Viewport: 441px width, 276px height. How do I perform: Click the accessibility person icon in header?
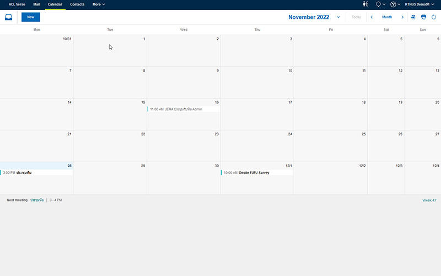coord(365,4)
